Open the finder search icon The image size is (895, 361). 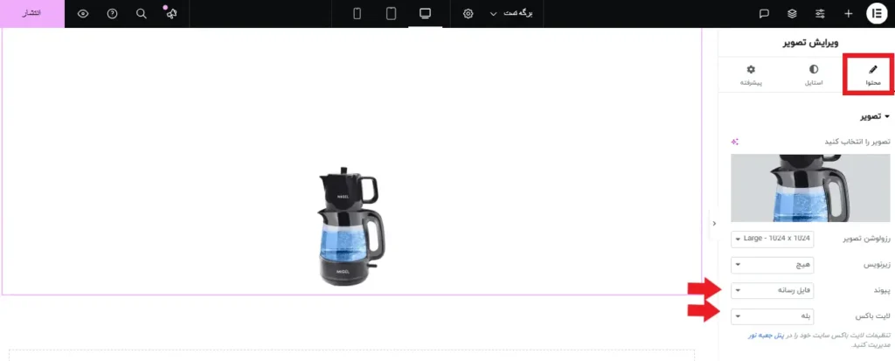pyautogui.click(x=141, y=14)
